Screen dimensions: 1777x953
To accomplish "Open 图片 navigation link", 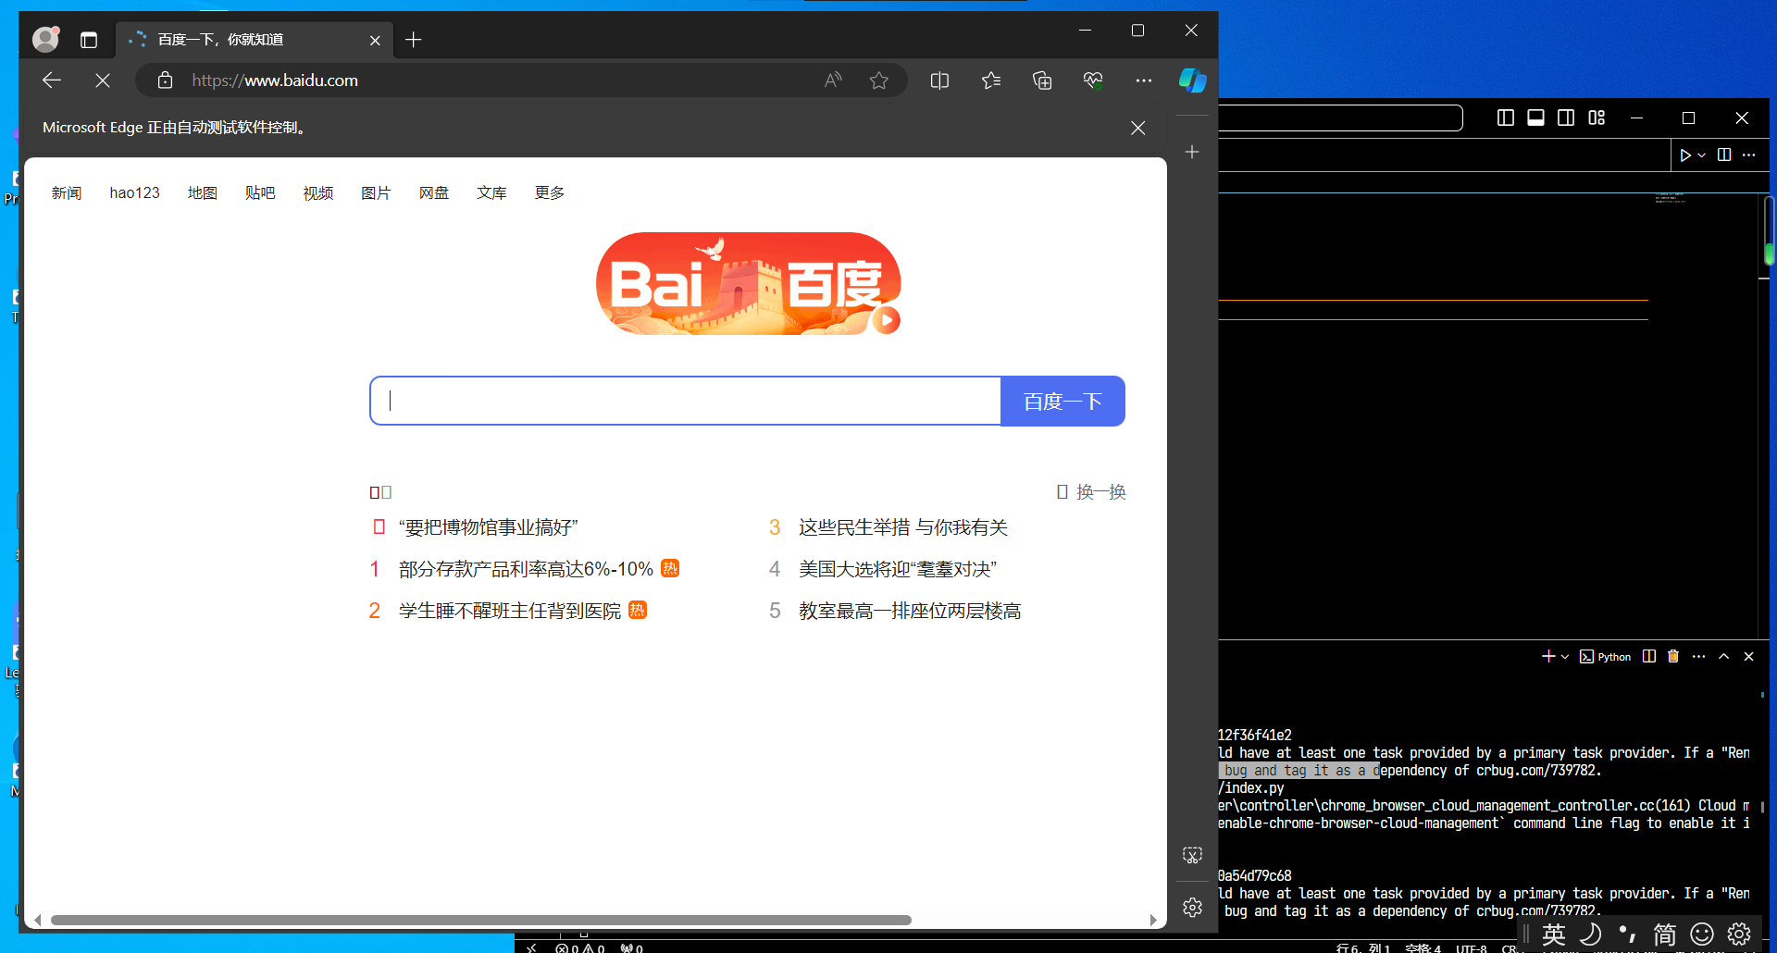I will 376,192.
